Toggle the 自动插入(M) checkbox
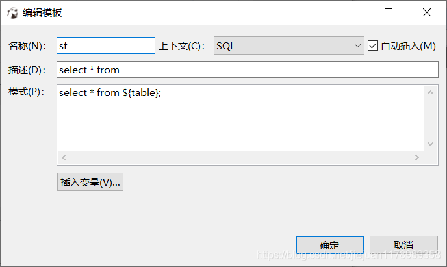 click(x=373, y=45)
